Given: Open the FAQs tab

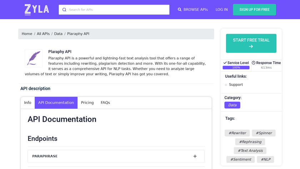Looking at the screenshot, I should point(105,103).
